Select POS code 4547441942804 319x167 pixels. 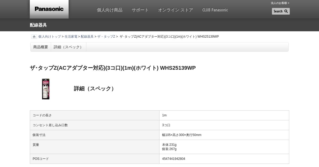pos(174,159)
